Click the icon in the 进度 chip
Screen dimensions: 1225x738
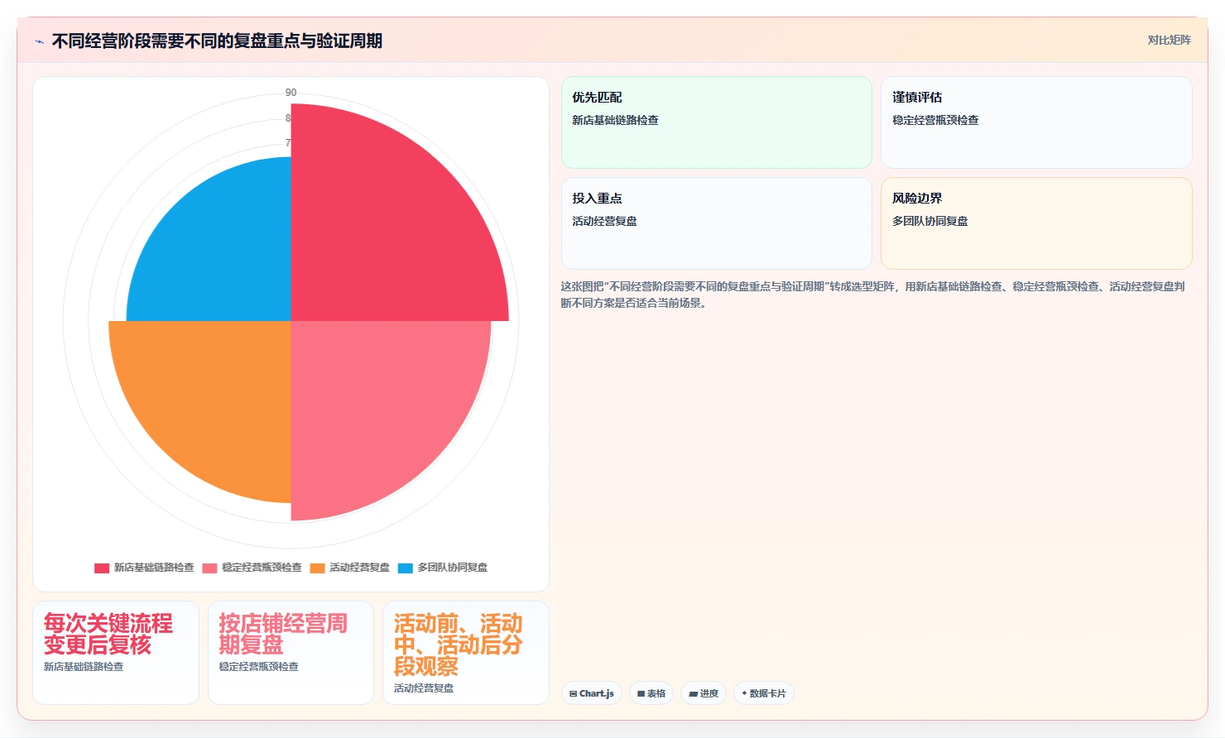coord(693,694)
